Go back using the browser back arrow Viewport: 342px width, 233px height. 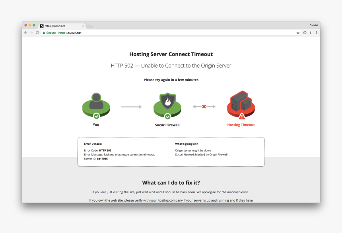(26, 33)
